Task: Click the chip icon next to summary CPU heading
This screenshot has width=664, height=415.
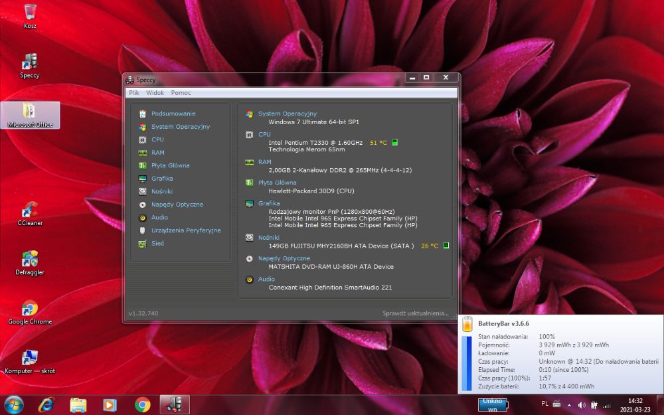Action: [x=250, y=135]
